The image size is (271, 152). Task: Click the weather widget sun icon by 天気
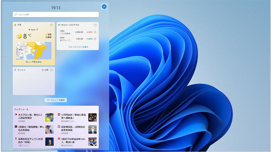(x=15, y=25)
